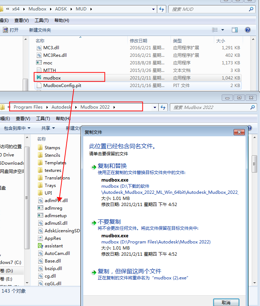Open 共享 dropdown in toolbar
This screenshot has height=306, width=260.
coord(48,128)
